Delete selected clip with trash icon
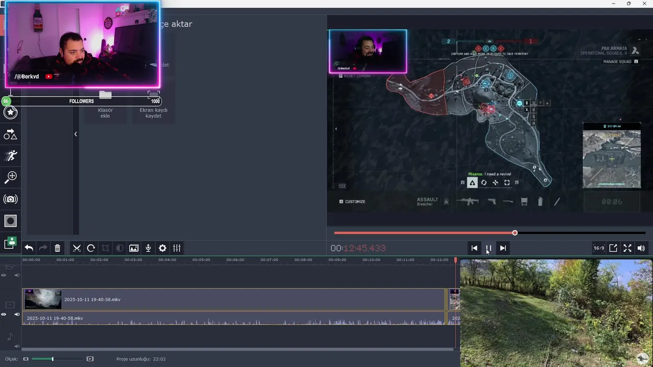 [x=58, y=248]
